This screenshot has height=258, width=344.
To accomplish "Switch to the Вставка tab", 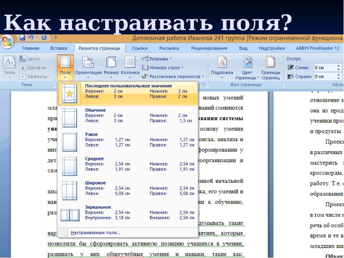I will tap(58, 48).
